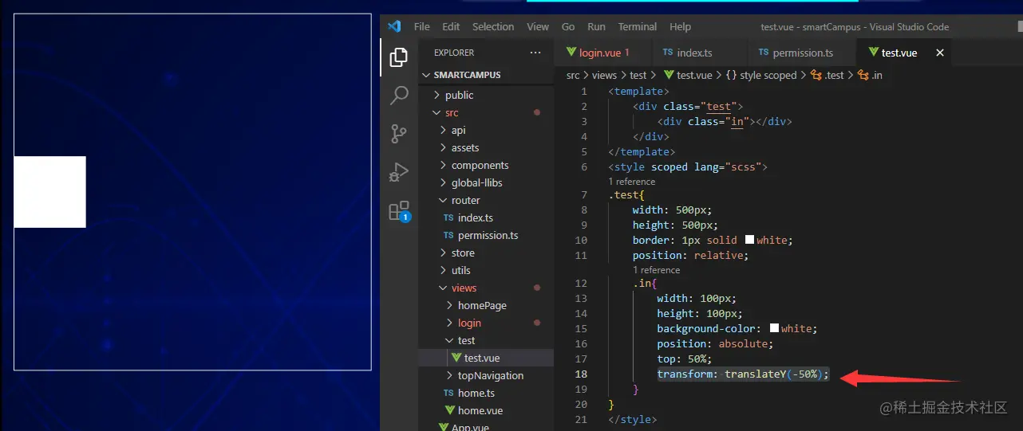Click the white square in browser preview

(49, 192)
